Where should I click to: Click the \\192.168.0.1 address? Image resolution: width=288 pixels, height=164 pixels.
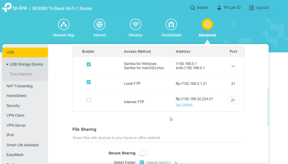tap(186, 64)
